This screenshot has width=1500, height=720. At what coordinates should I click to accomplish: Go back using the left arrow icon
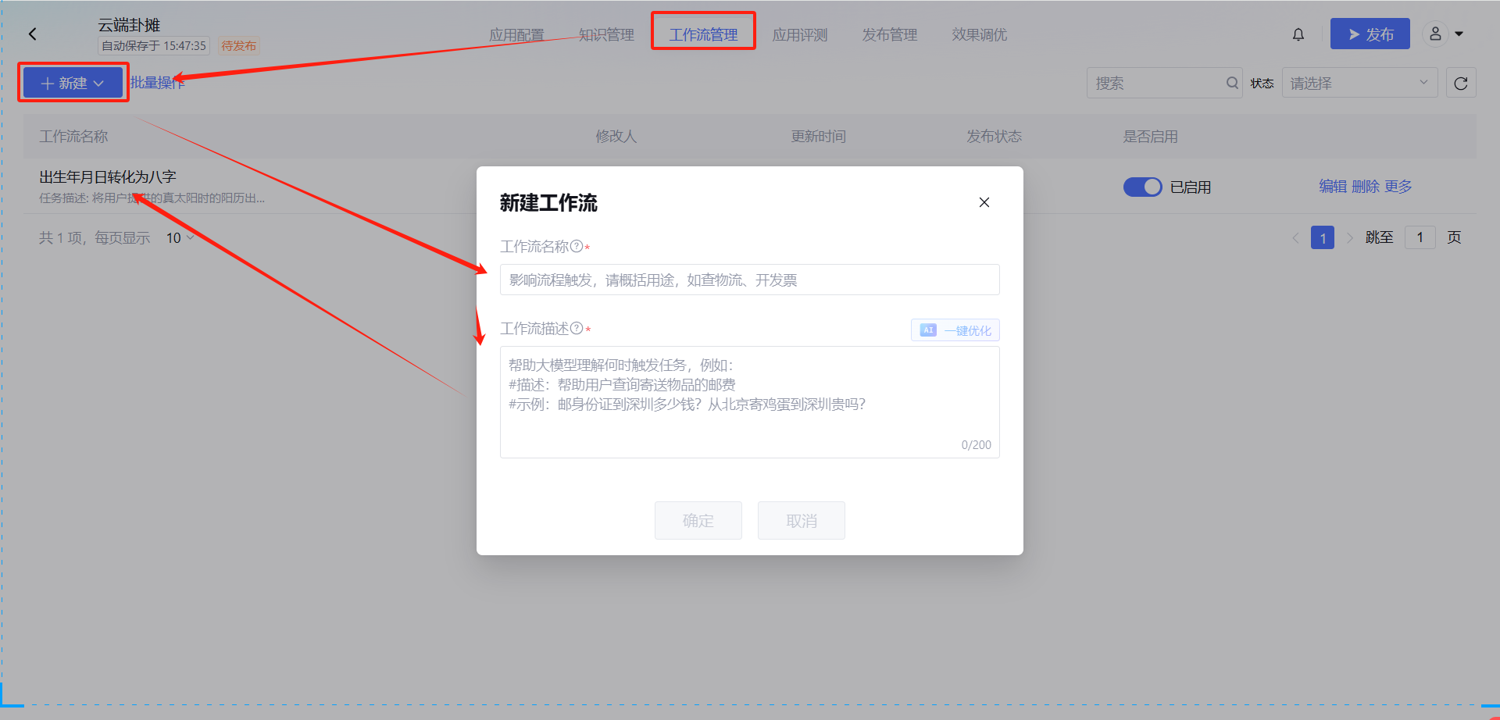(33, 34)
